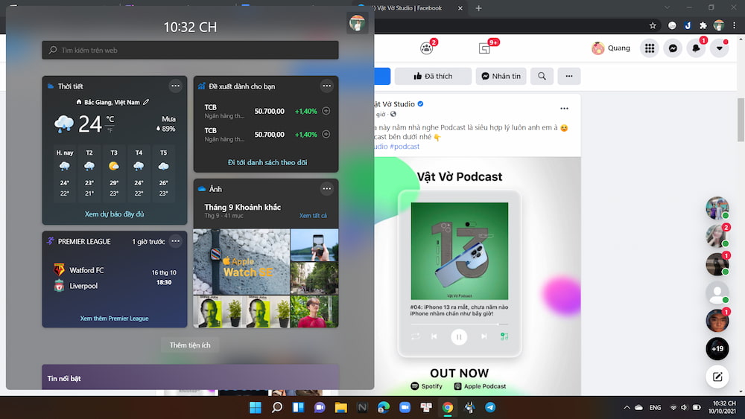The height and width of the screenshot is (419, 745).
Task: Open Quang profile link
Action: coord(611,48)
